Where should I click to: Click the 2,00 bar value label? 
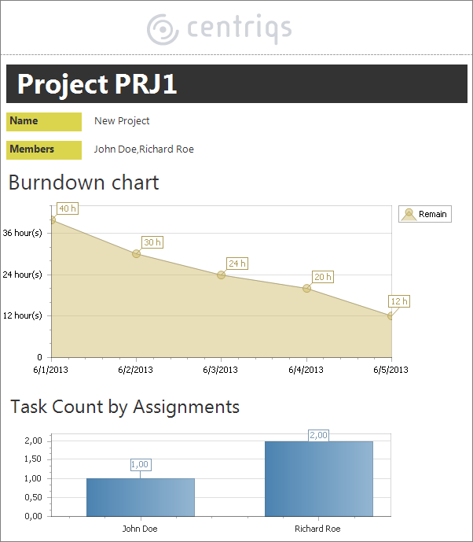tap(318, 435)
